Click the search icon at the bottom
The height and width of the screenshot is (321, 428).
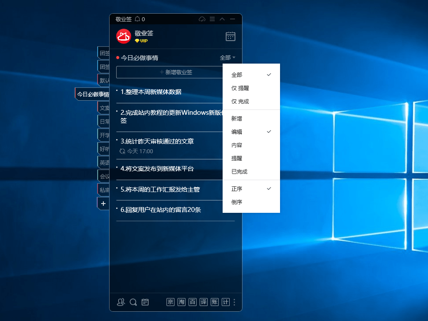click(x=133, y=302)
